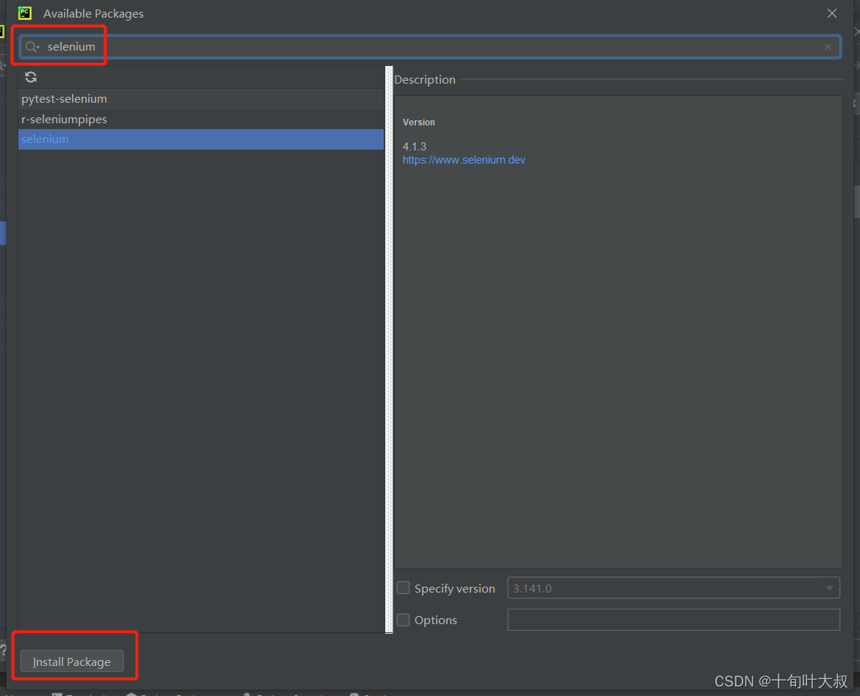Click the PyCharm logo in title bar

25,13
